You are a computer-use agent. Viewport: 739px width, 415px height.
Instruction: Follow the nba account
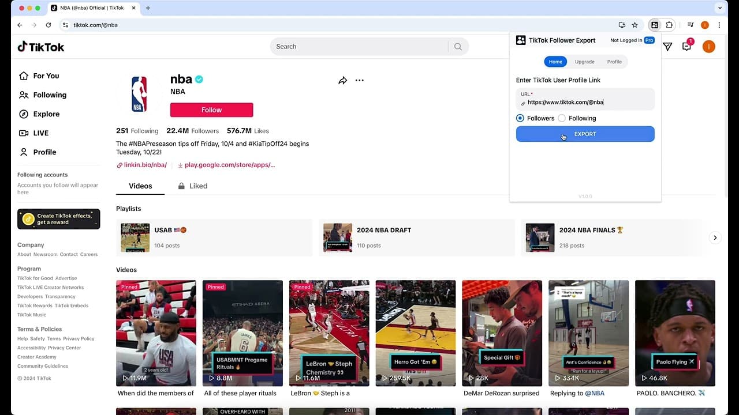pos(211,110)
